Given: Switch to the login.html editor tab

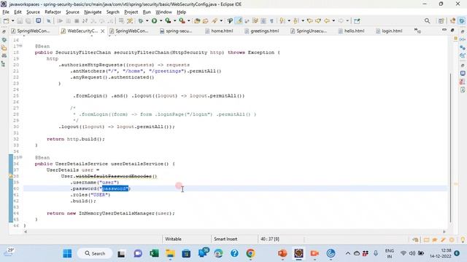Looking at the screenshot, I should click(x=389, y=31).
